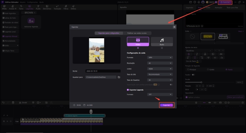The height and width of the screenshot is (133, 246).
Task: Open the Formato MP4 dropdown
Action: [x=159, y=58]
